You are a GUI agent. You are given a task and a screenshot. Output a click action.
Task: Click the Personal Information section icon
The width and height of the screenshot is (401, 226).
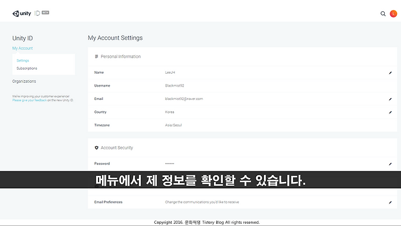click(96, 56)
